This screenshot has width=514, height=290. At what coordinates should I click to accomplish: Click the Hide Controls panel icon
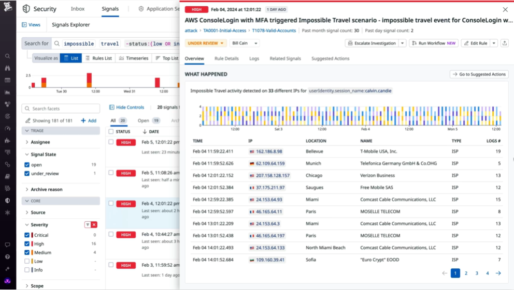click(112, 107)
